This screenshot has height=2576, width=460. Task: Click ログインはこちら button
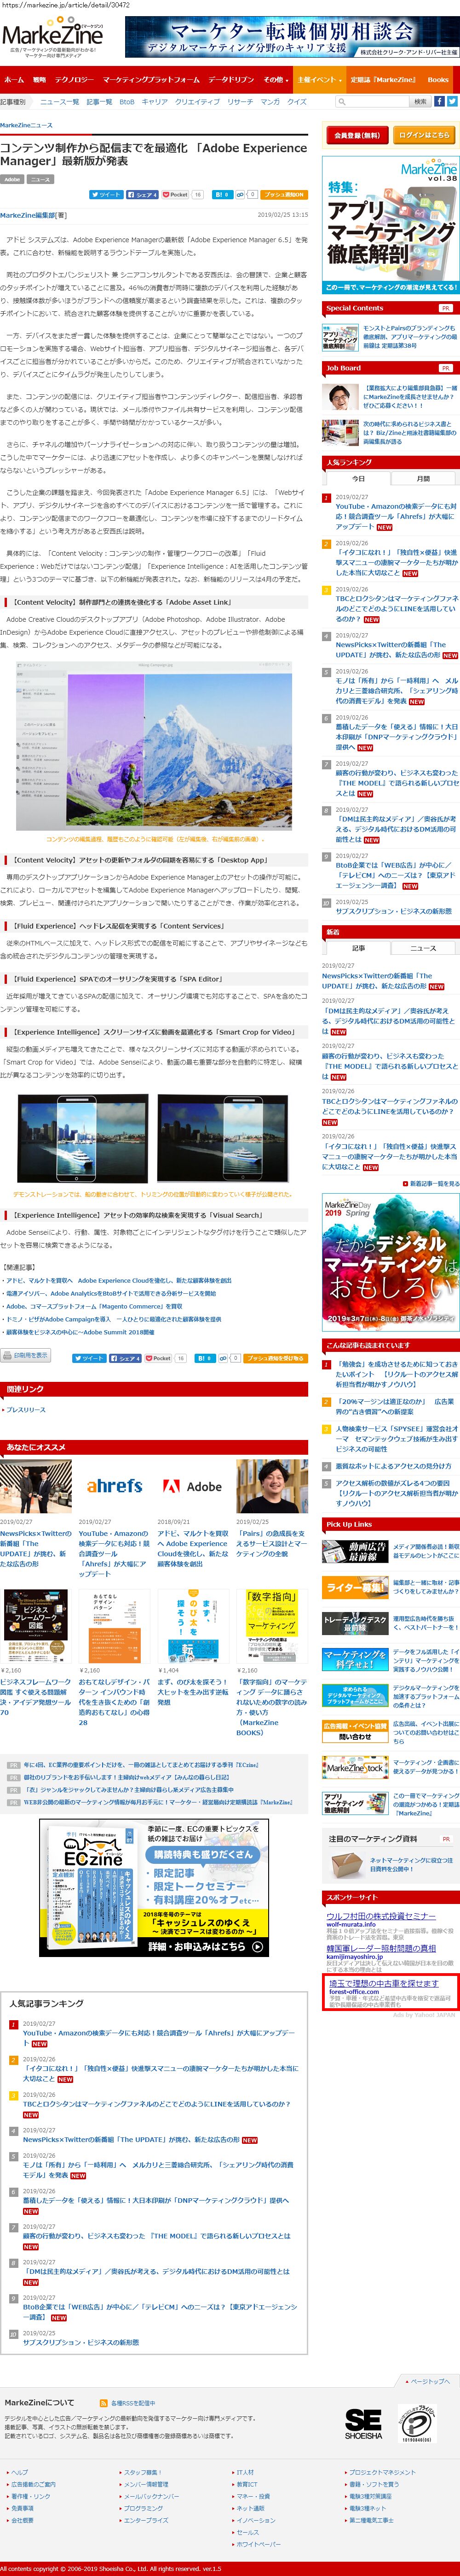pos(425,135)
